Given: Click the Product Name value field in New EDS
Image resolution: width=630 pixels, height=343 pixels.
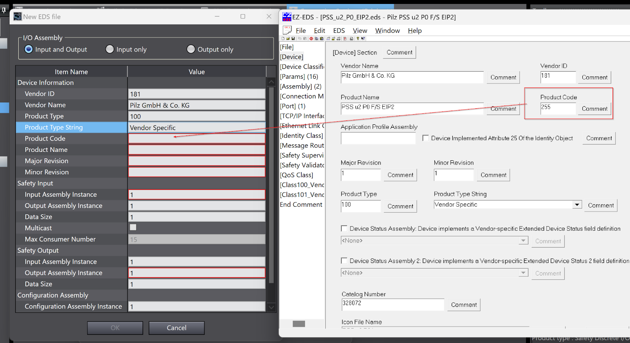Looking at the screenshot, I should [197, 150].
